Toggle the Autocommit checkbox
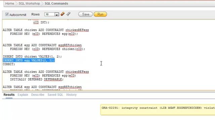Screen dimensions: 215x120 click(7, 14)
